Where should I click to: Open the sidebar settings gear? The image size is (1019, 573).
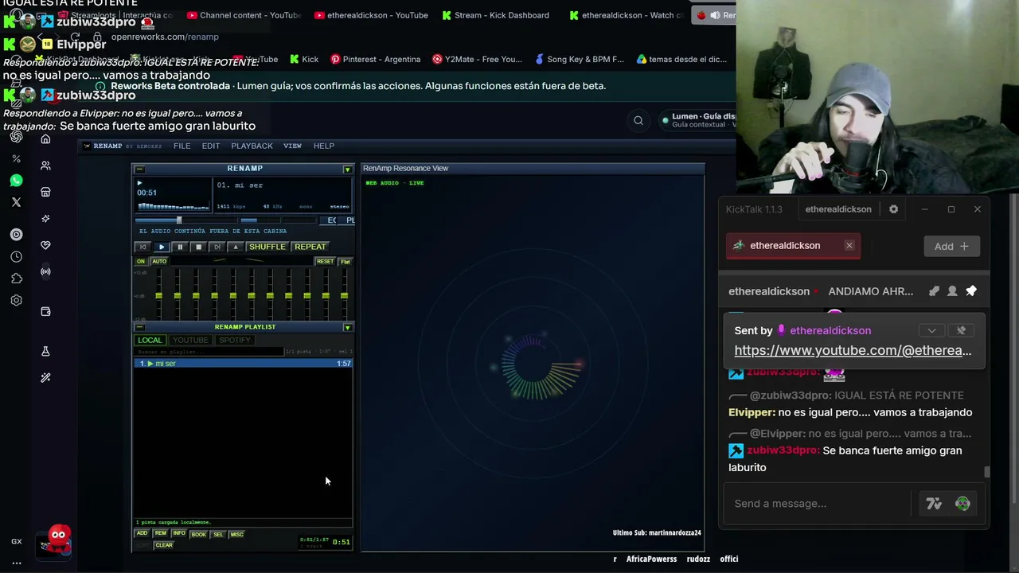tap(16, 301)
